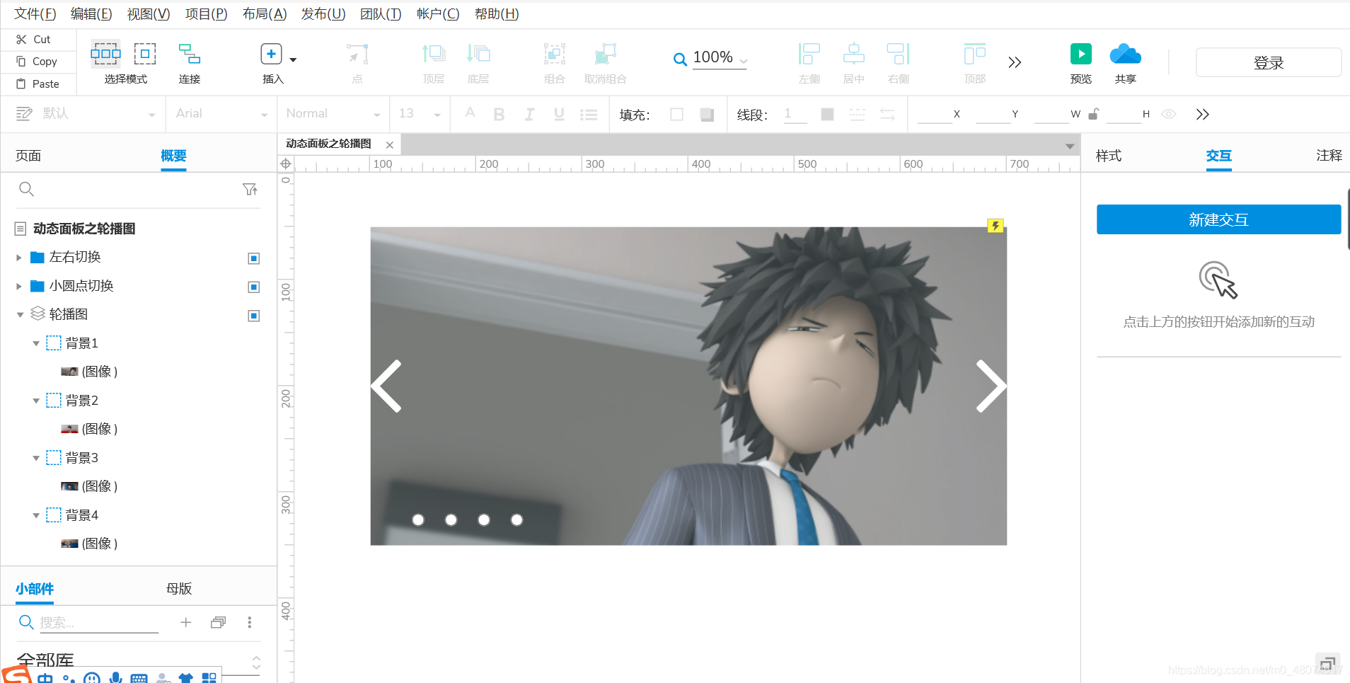The image size is (1350, 683).
Task: Click the 登录 login button
Action: pyautogui.click(x=1269, y=62)
